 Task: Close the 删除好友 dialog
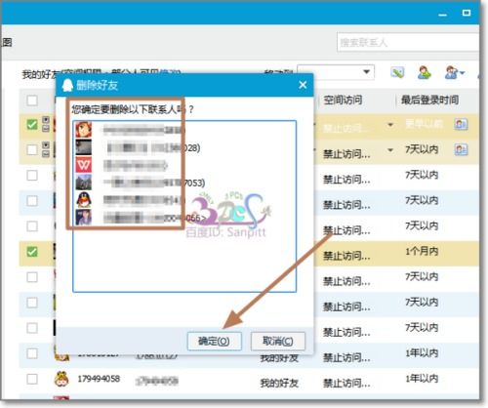tap(303, 85)
